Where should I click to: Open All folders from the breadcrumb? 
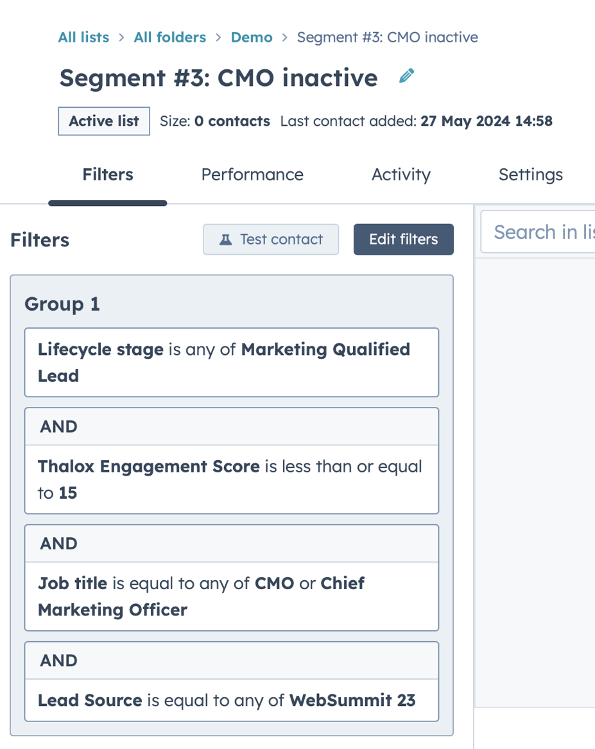[x=169, y=37]
